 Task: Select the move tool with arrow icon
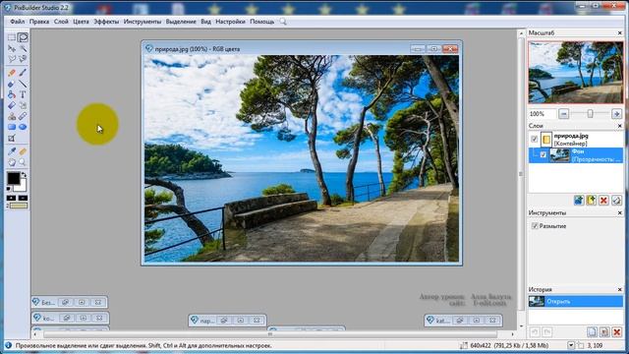[12, 48]
